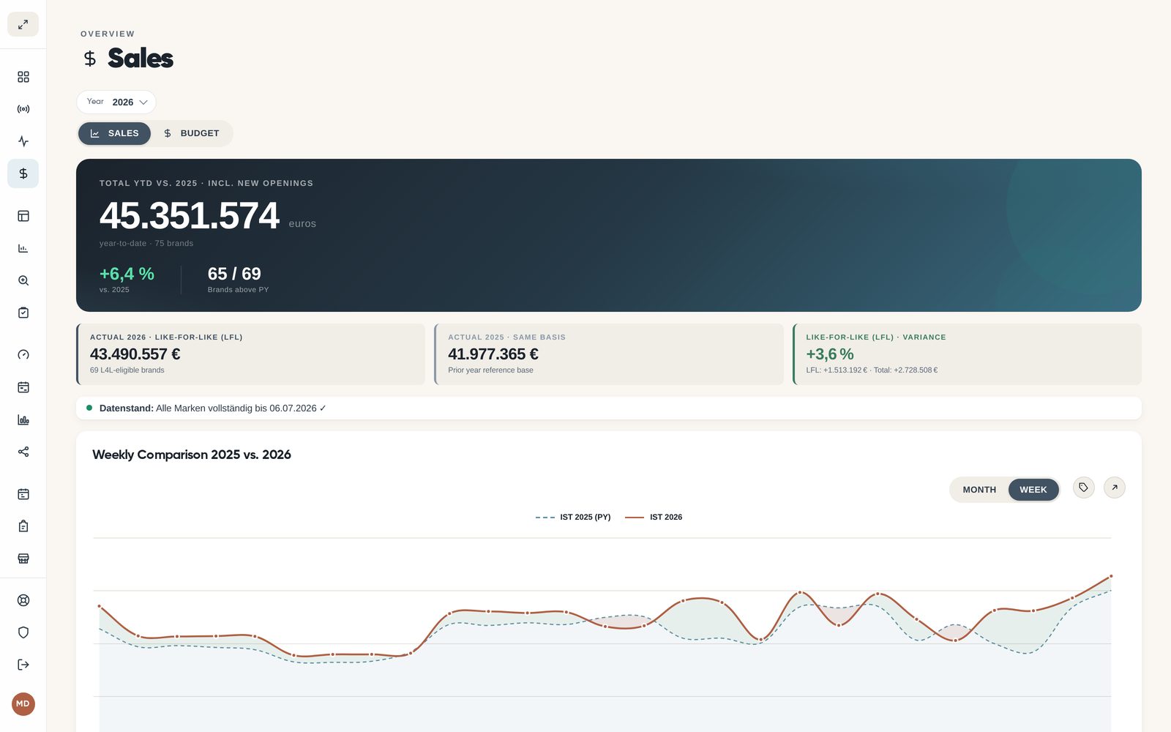Open the live broadcast signal icon

tap(23, 109)
